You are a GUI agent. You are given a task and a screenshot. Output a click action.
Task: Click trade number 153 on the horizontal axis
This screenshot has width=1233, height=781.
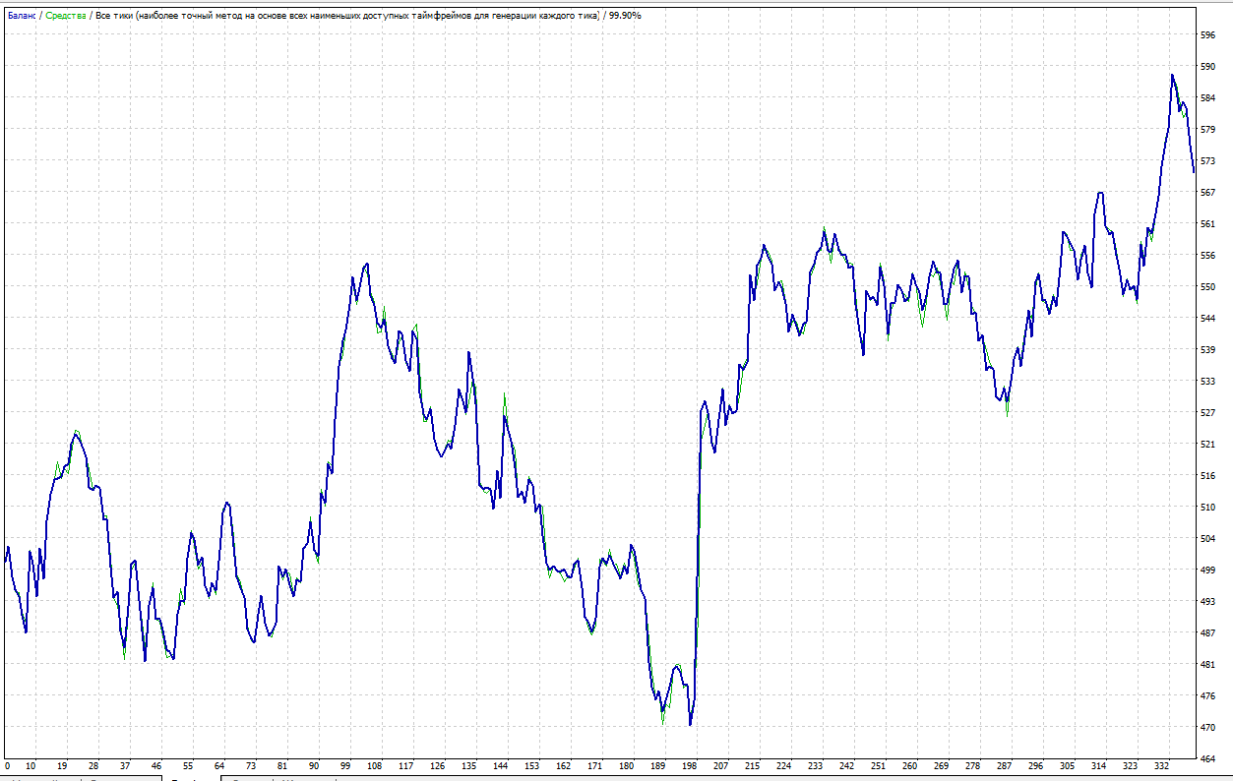pos(532,765)
